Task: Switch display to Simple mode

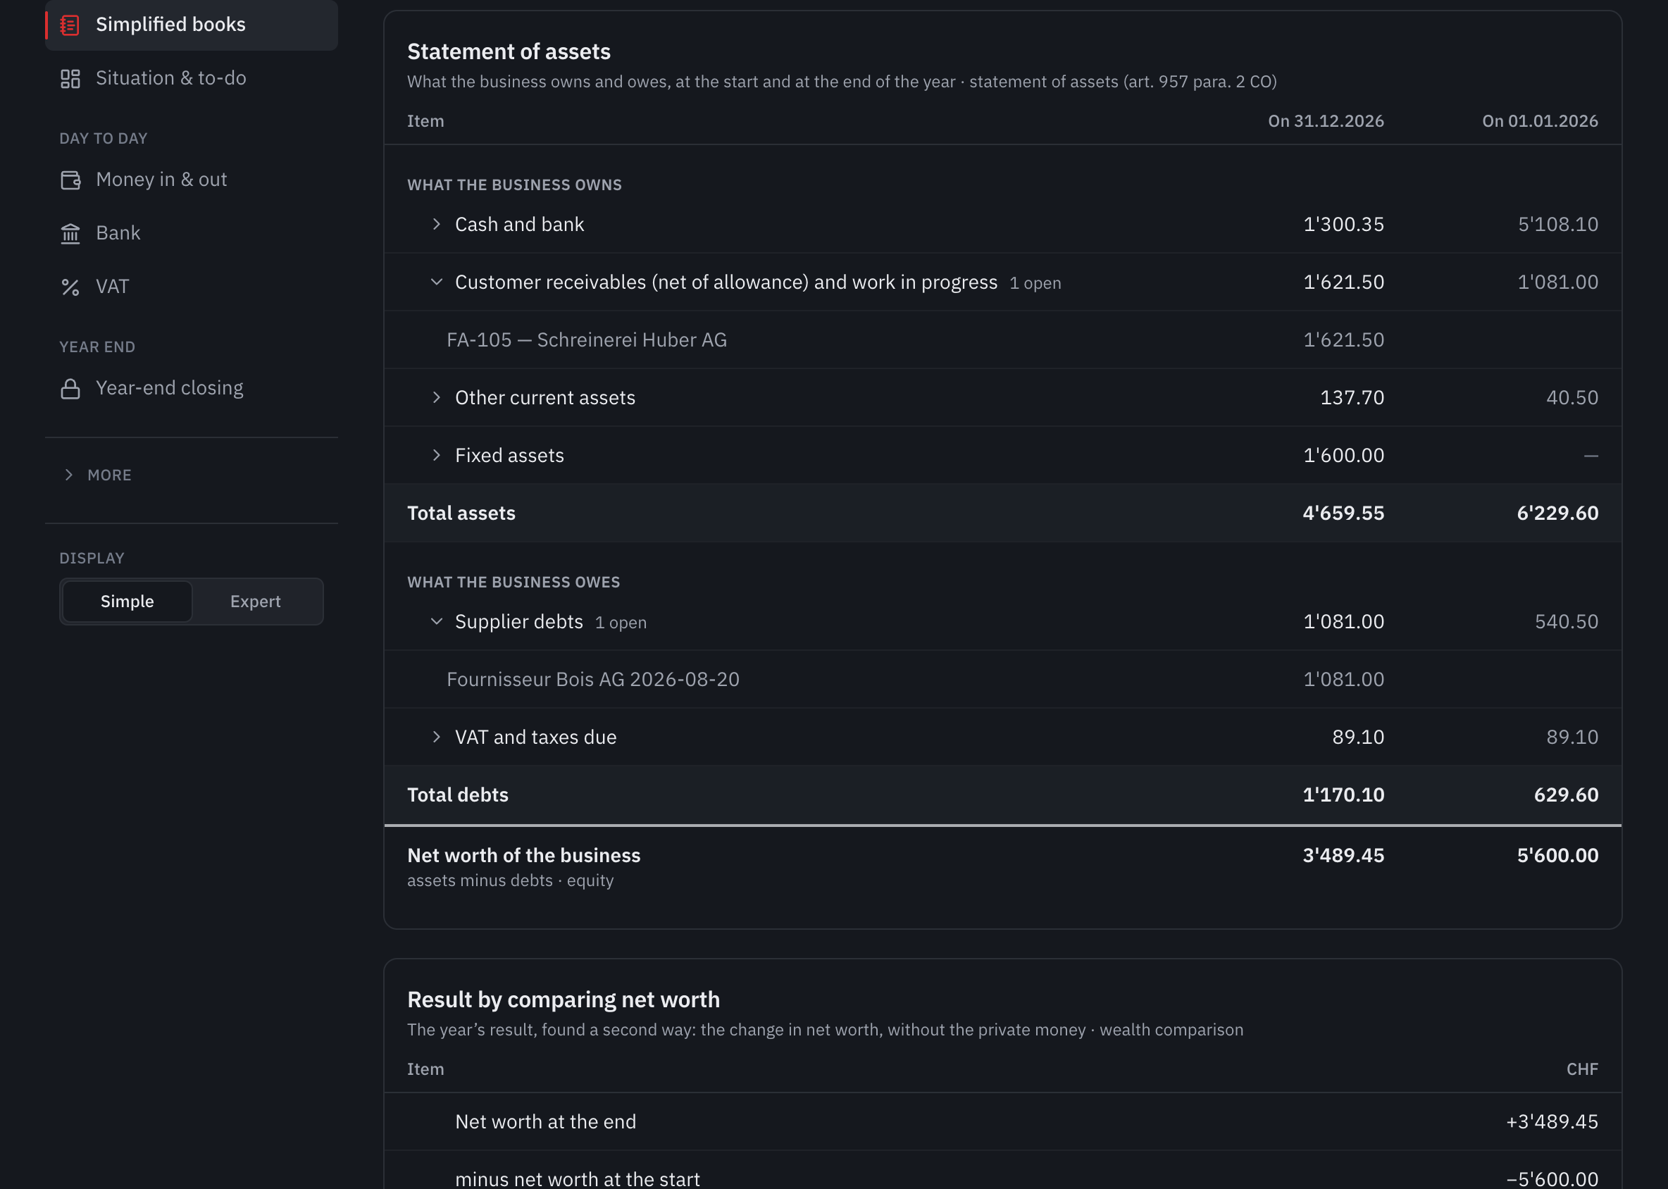Action: click(x=127, y=601)
